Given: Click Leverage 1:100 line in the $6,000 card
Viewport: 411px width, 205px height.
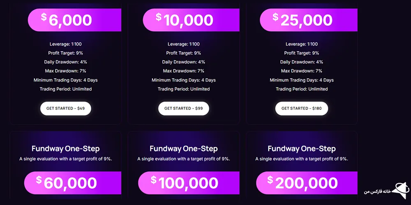Looking at the screenshot, I should (66, 44).
